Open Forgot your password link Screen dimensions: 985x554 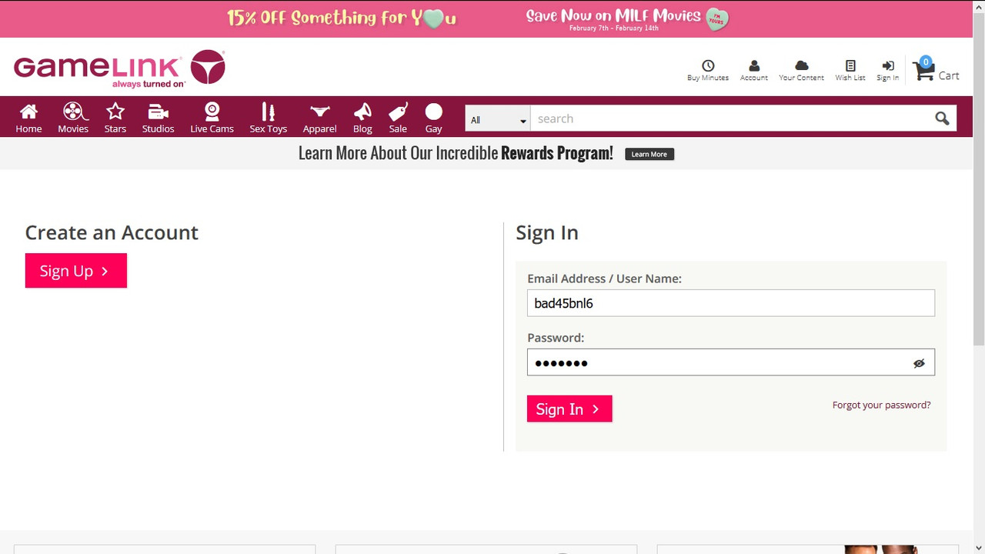point(881,405)
